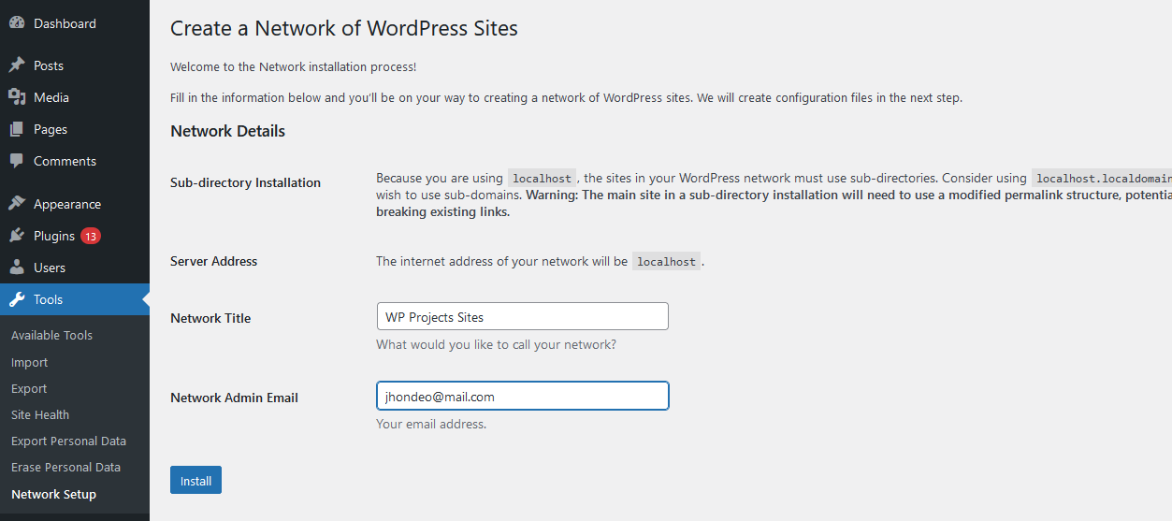The width and height of the screenshot is (1172, 521).
Task: Click the localhost code in Server Address row
Action: (666, 262)
